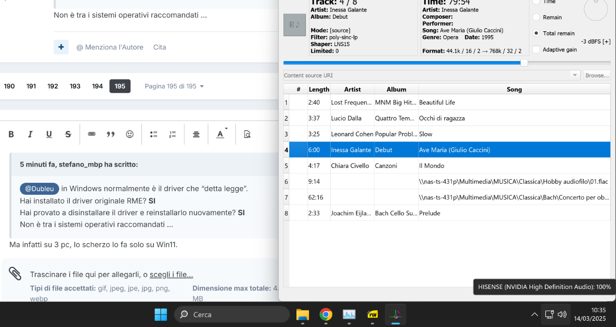
Task: Insert a hyperlink with link icon
Action: (x=91, y=134)
